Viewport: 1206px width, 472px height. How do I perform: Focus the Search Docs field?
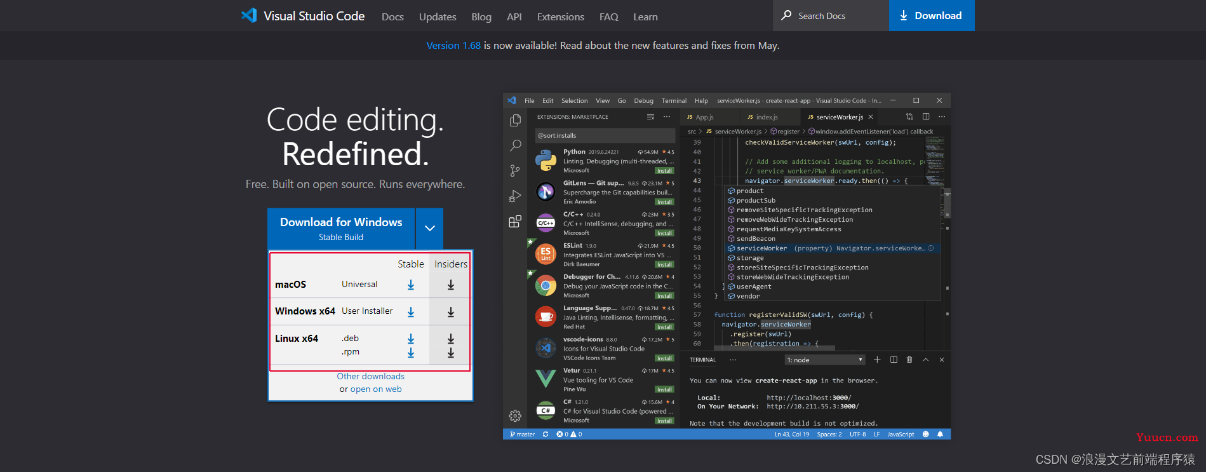[831, 15]
